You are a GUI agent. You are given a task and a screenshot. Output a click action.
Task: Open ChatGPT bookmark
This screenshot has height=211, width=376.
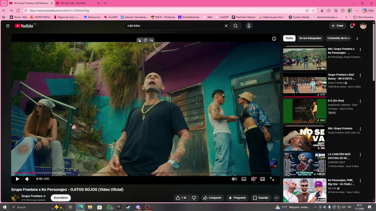pyautogui.click(x=222, y=17)
